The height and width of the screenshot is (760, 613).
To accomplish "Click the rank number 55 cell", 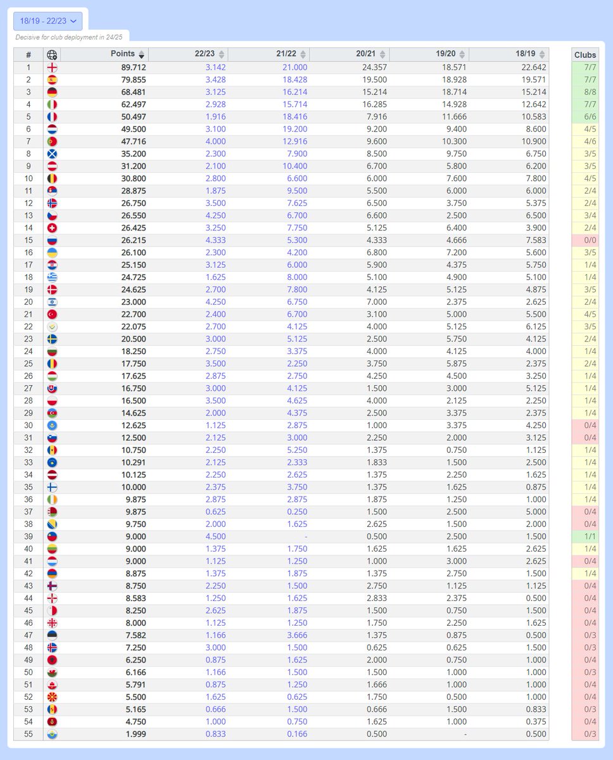I will [x=28, y=734].
